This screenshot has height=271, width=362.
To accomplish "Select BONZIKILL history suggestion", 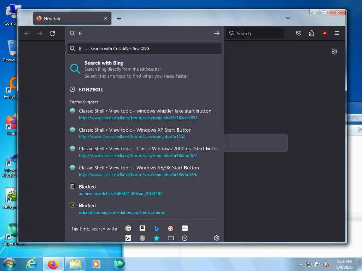I will coord(145,90).
